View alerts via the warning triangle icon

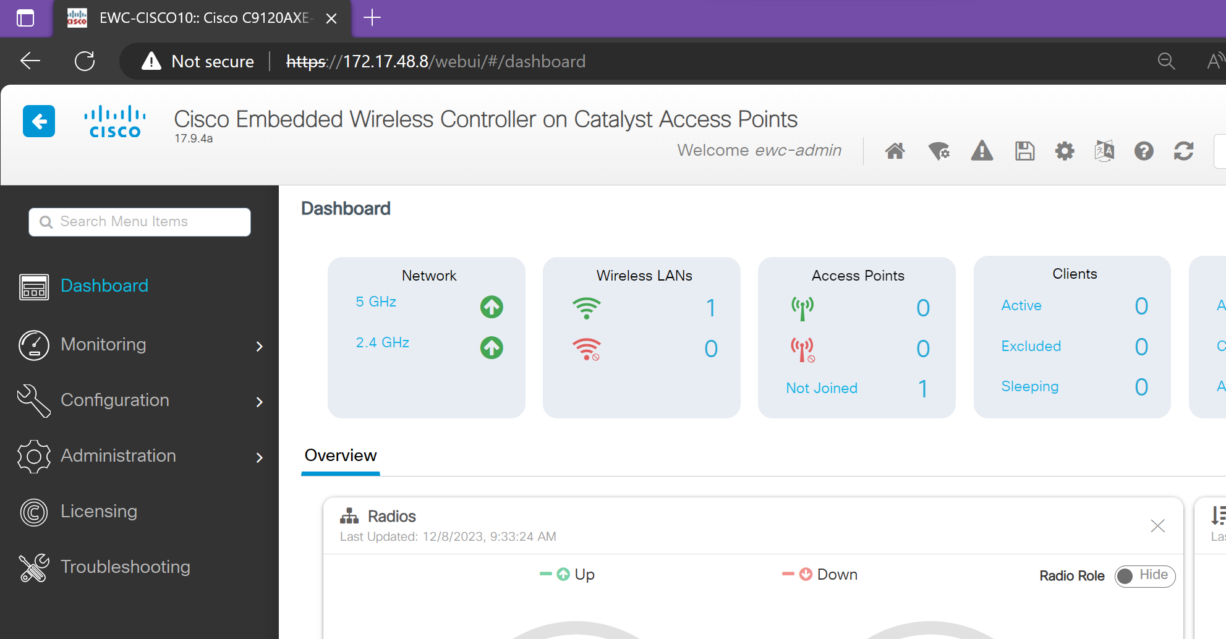[x=982, y=151]
